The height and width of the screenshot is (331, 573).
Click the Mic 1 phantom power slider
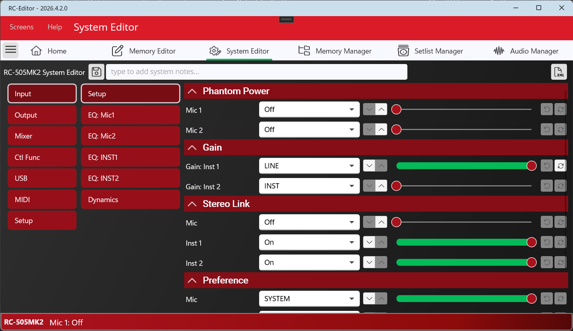coord(464,110)
